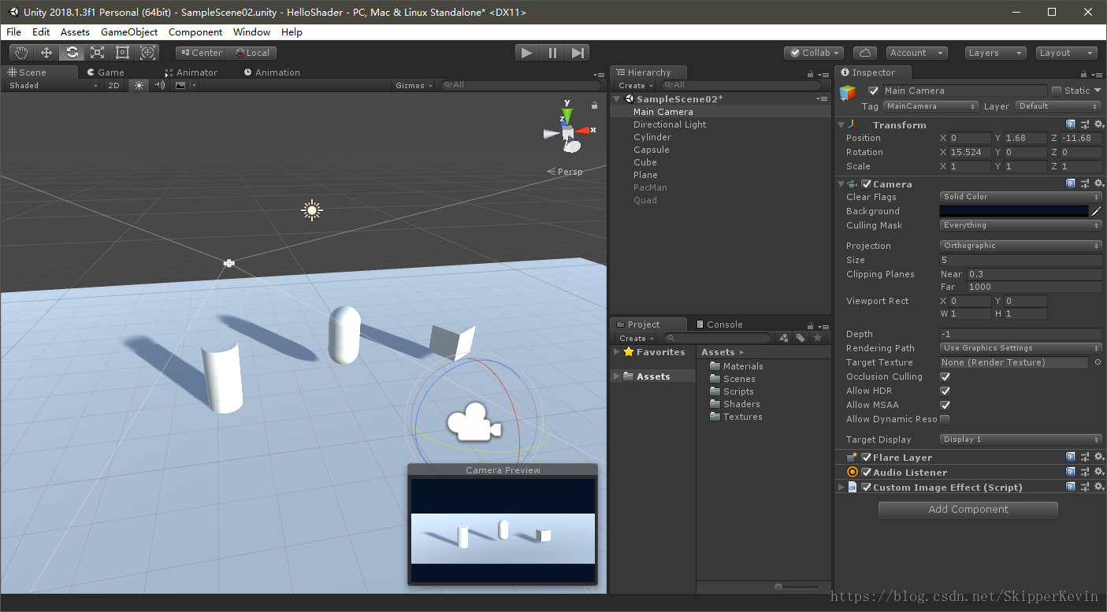Select the Directional Light sun gizmo

(x=312, y=210)
